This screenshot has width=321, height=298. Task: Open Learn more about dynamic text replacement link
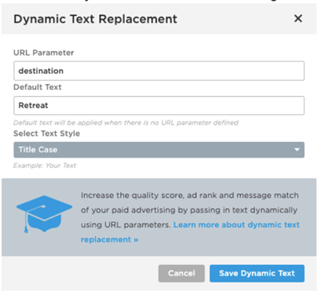(190, 232)
